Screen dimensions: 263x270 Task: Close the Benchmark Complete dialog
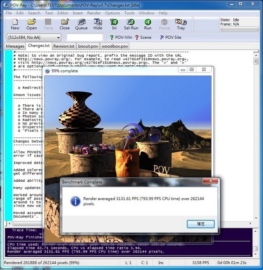click(x=210, y=180)
